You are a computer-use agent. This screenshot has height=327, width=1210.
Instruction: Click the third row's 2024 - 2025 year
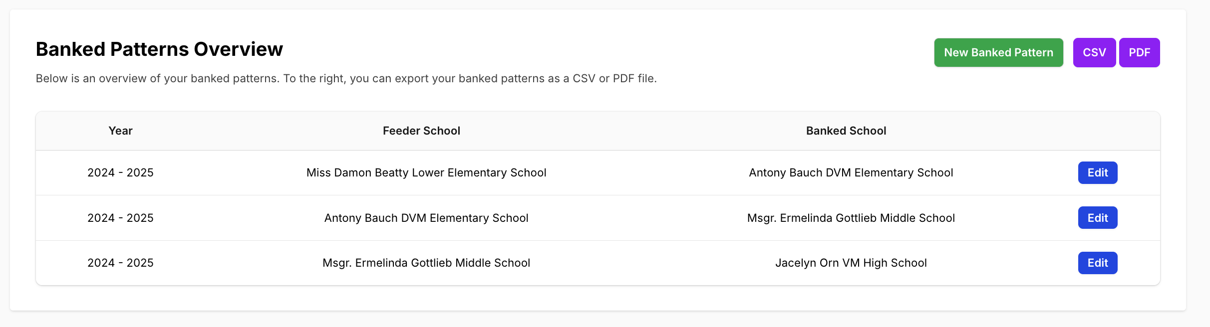click(x=120, y=263)
